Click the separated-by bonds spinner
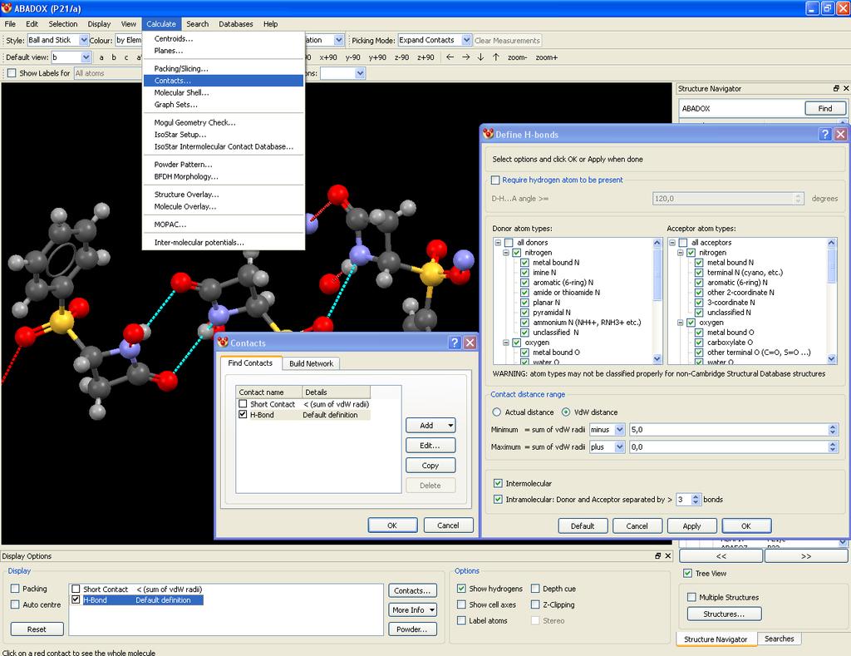 coord(696,499)
